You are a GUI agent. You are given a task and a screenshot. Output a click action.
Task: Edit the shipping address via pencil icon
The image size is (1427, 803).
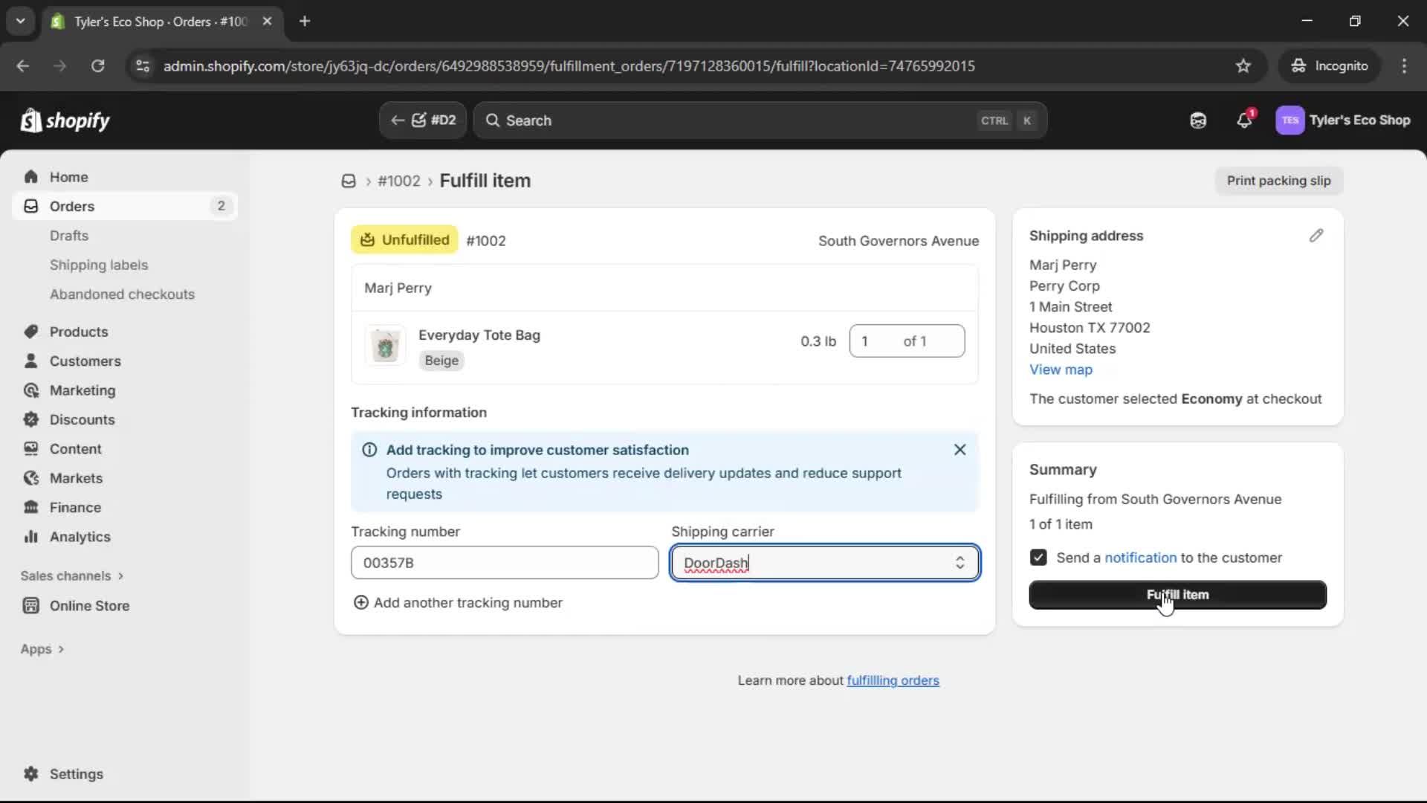[1316, 236]
